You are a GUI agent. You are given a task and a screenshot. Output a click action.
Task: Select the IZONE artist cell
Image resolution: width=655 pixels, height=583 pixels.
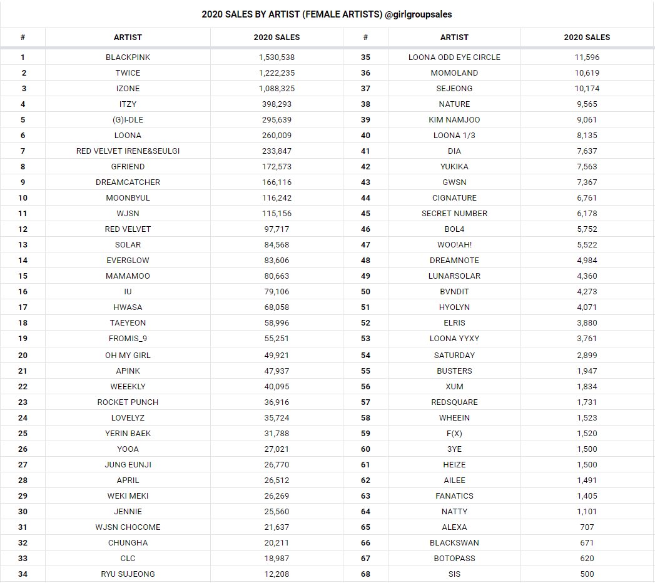pos(128,89)
